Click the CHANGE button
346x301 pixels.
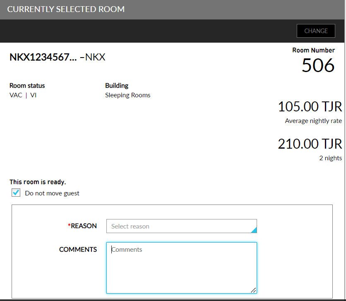(316, 31)
